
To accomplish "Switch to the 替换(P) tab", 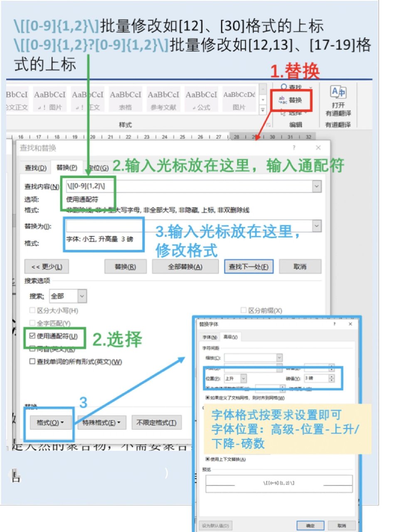I will click(x=67, y=167).
